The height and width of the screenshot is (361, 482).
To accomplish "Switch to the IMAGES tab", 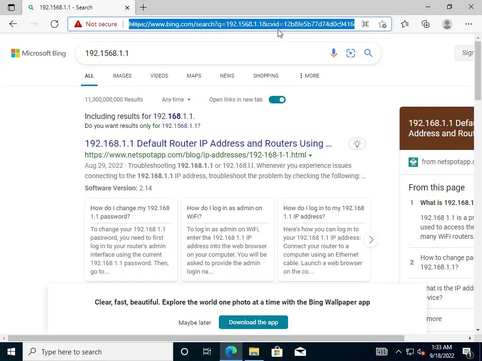I will (122, 76).
